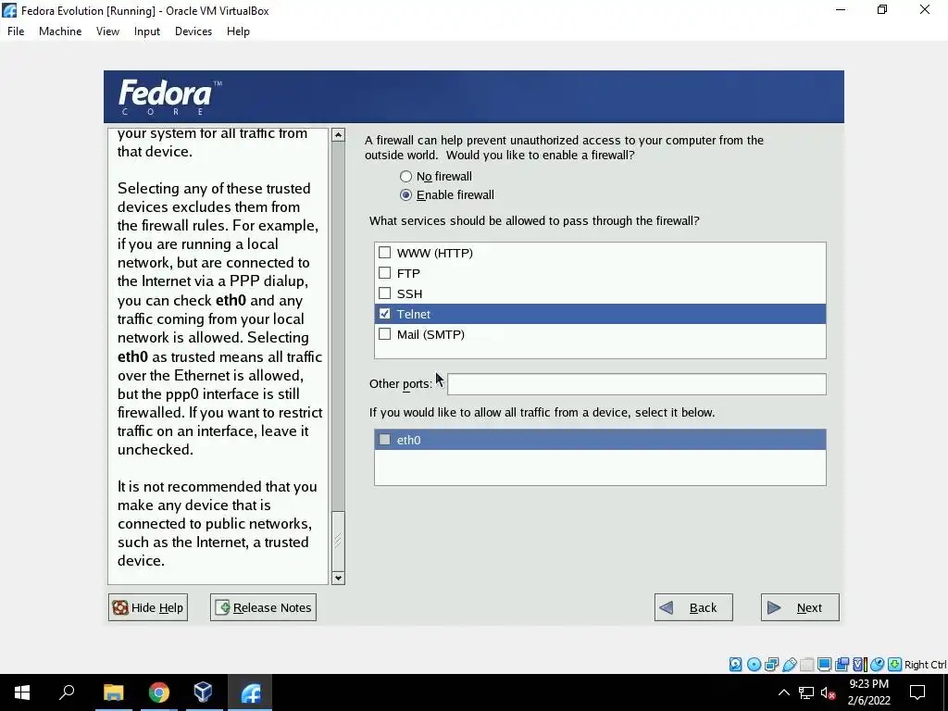The width and height of the screenshot is (948, 711).
Task: Click Next to continue installation
Action: [x=800, y=607]
